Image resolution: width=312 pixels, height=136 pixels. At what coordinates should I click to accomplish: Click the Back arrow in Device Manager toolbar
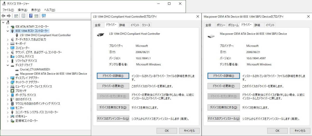[3, 16]
